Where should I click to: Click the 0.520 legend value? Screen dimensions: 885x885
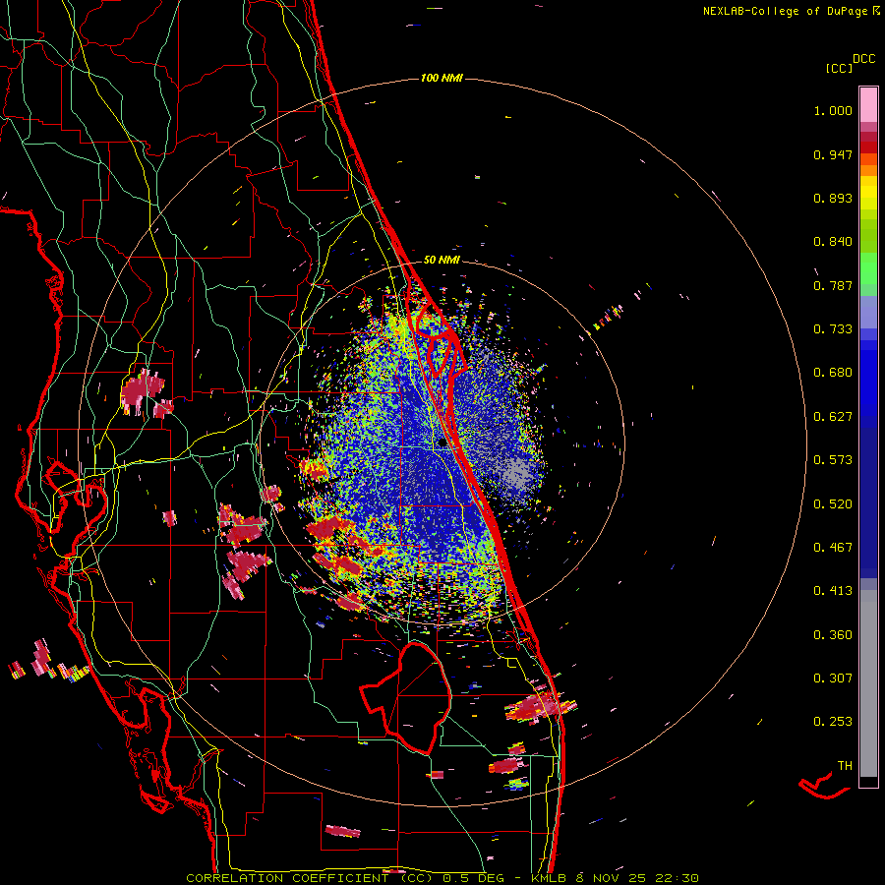[x=833, y=504]
